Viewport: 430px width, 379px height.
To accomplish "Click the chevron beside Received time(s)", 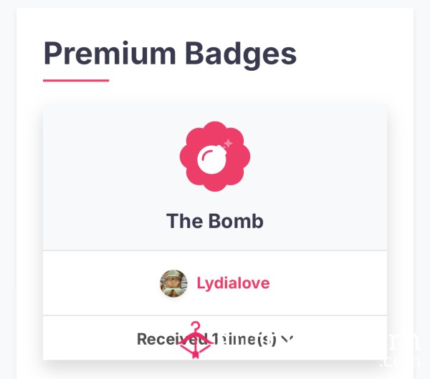I will point(287,340).
